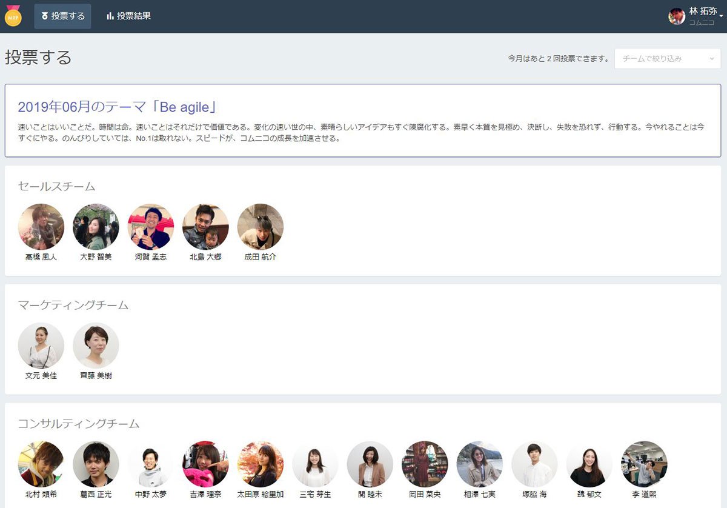Click 文元 美佳's avatar in Marketing team
This screenshot has height=508, width=727.
[41, 346]
